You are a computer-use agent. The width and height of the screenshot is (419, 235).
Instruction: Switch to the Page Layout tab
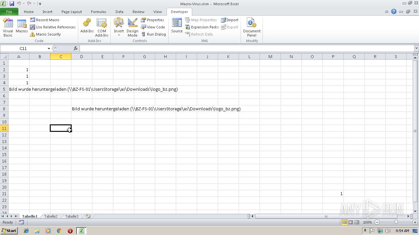[x=72, y=12]
